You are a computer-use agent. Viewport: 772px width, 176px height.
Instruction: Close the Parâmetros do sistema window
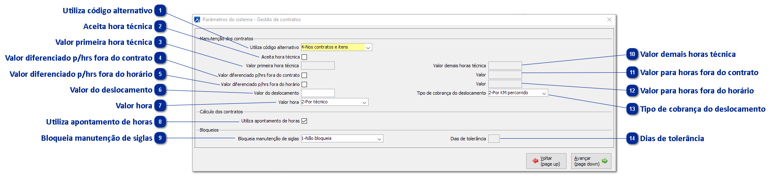click(609, 20)
